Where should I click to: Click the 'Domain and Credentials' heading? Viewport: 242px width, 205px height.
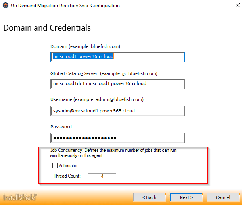(47, 28)
